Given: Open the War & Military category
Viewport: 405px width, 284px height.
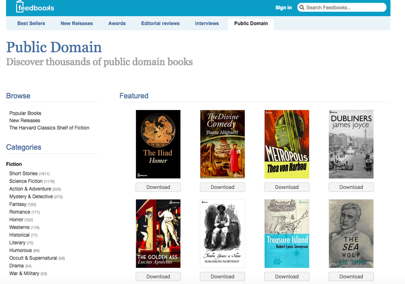Looking at the screenshot, I should 24,273.
